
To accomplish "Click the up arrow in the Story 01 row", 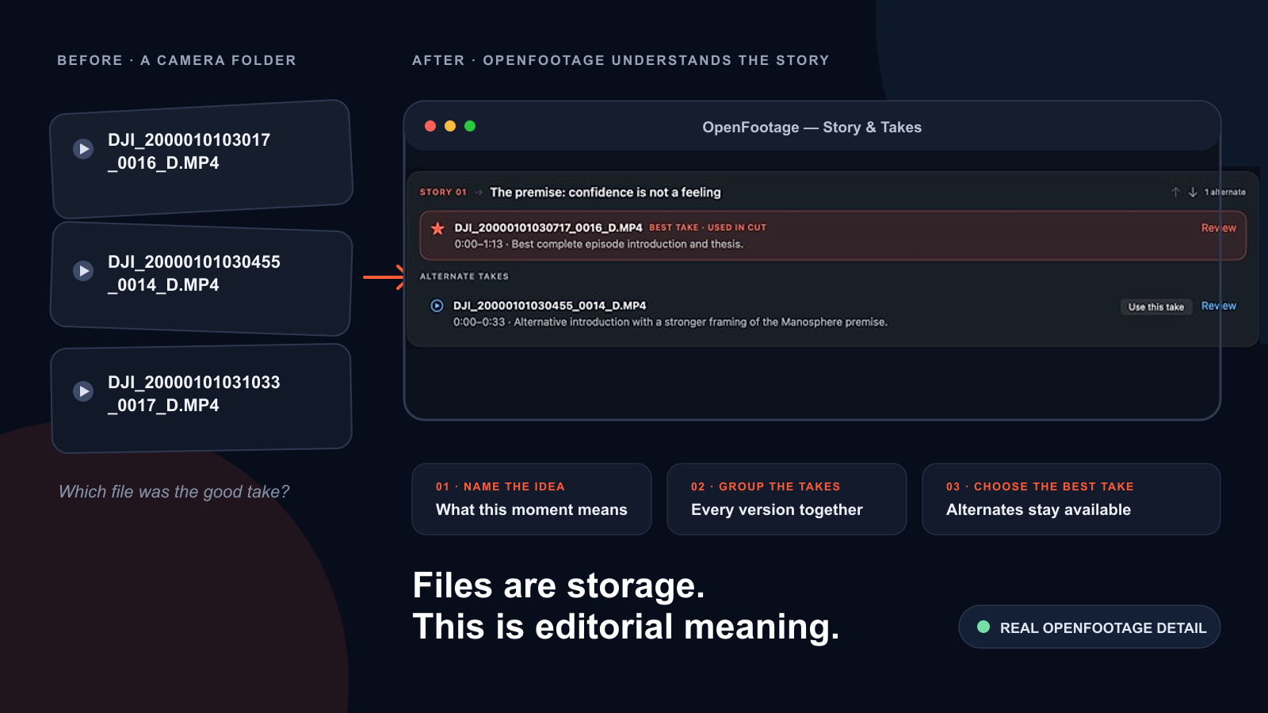I will [x=1175, y=193].
